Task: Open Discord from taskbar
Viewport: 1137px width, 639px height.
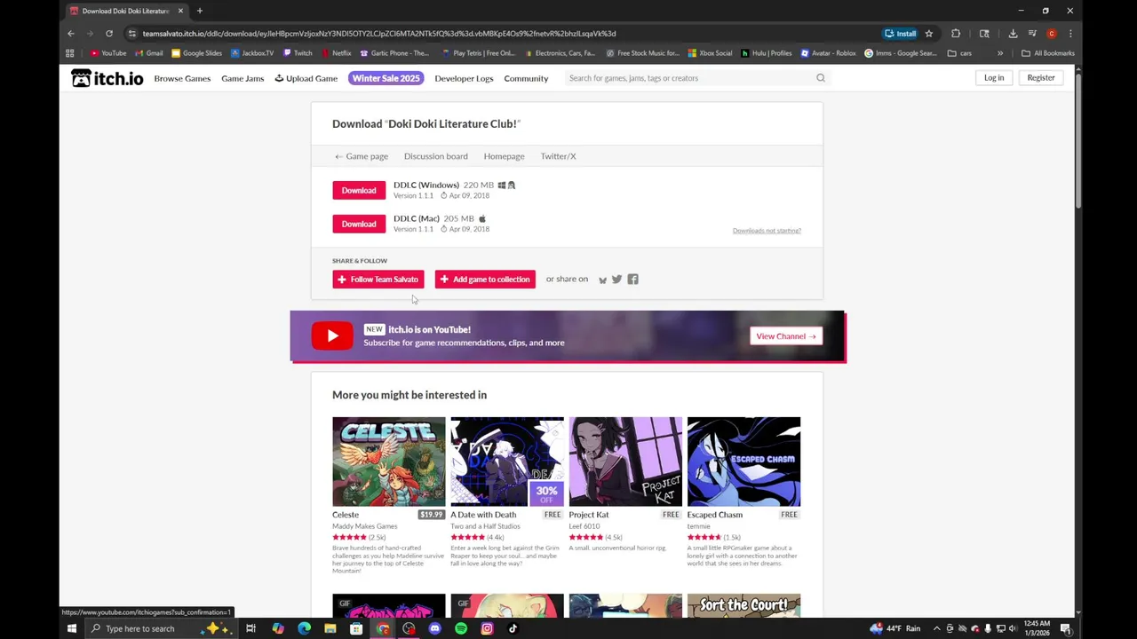Action: point(434,628)
